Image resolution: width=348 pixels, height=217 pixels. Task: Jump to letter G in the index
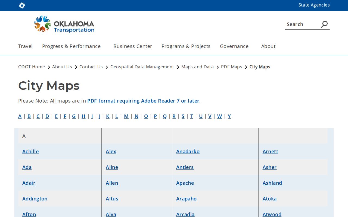click(x=74, y=116)
